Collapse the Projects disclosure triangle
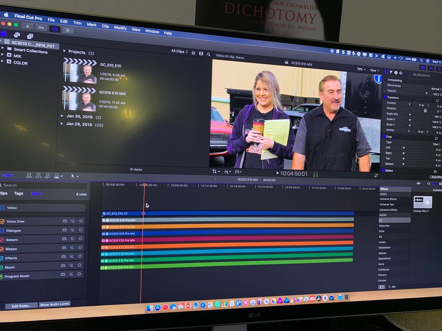 click(64, 51)
